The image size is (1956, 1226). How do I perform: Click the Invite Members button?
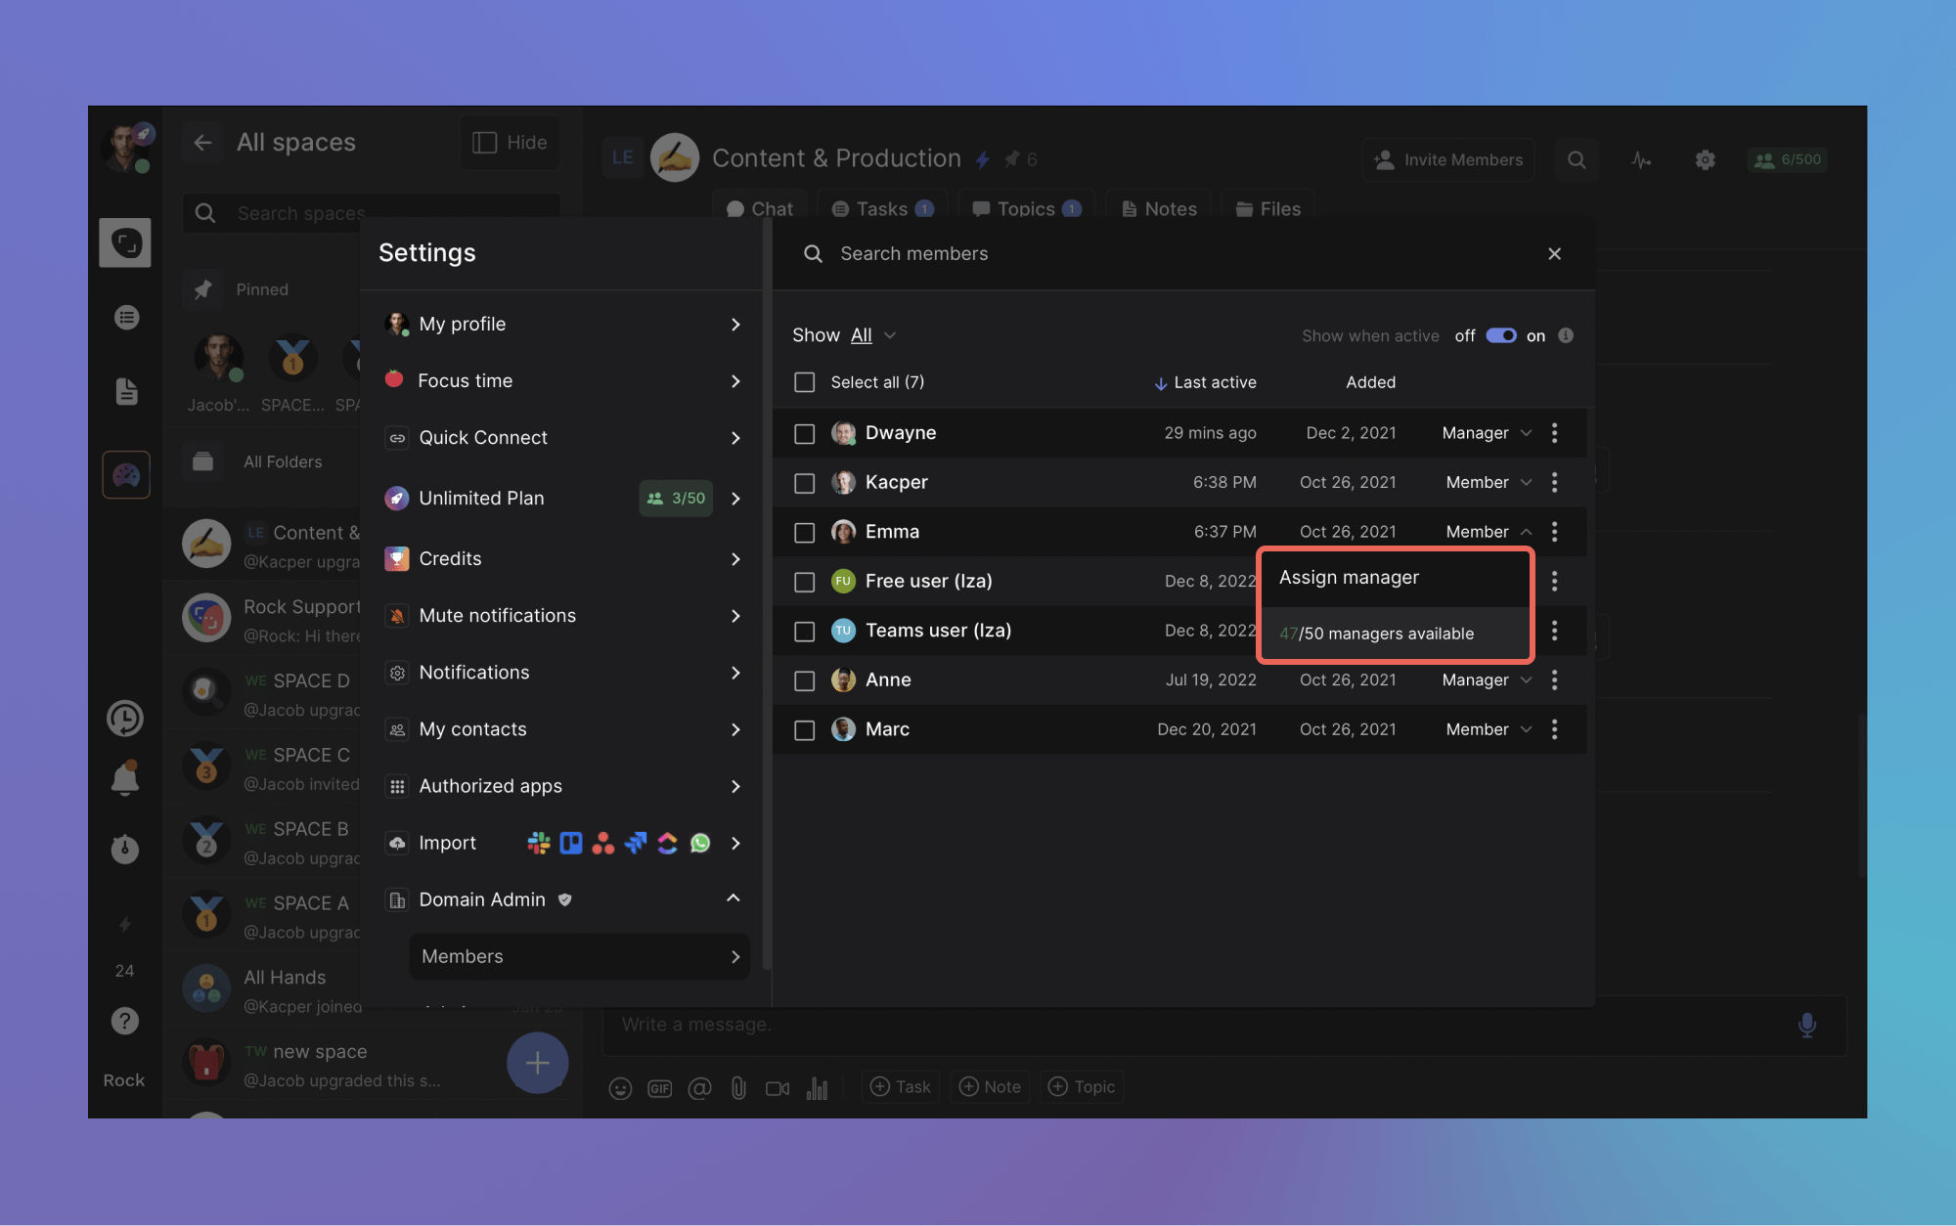point(1448,159)
